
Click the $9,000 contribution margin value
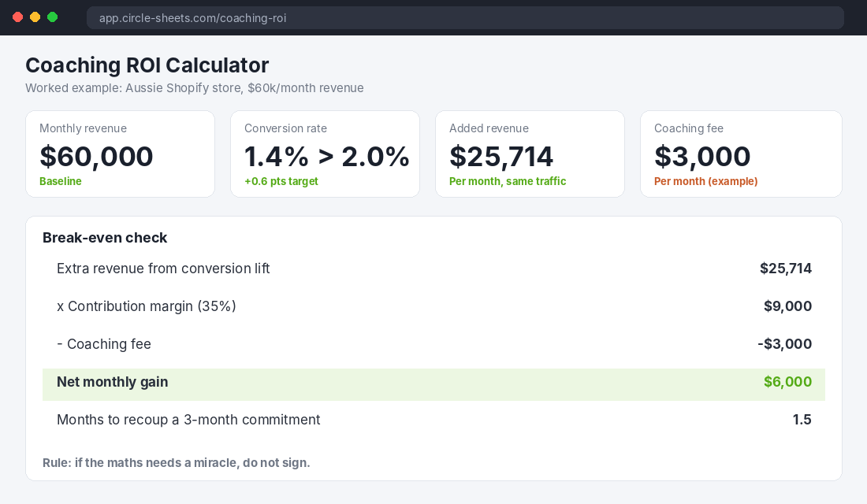[787, 306]
